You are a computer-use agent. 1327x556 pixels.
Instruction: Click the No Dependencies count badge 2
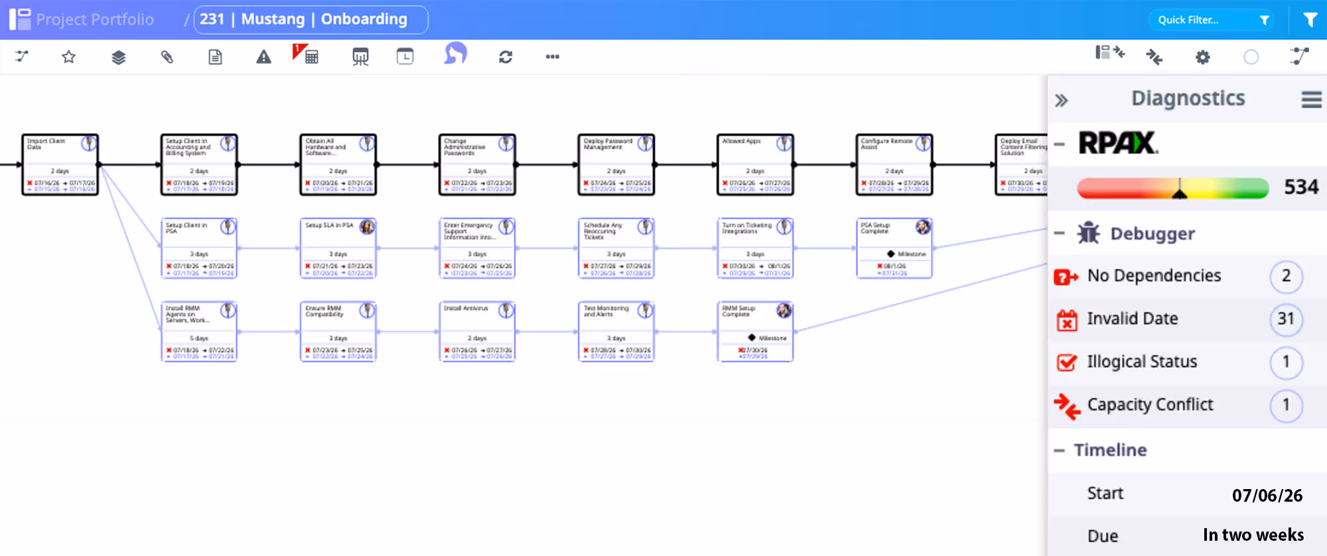1286,276
